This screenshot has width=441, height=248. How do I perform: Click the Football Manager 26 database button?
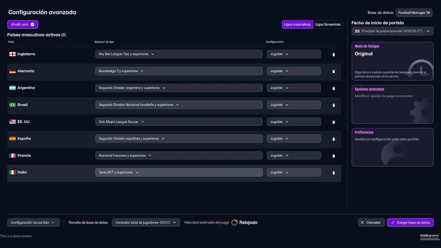(415, 12)
